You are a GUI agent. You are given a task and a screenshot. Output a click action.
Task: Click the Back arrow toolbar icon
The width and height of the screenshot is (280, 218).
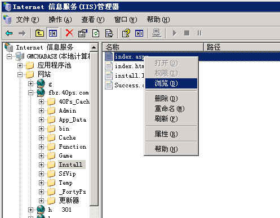point(9,33)
